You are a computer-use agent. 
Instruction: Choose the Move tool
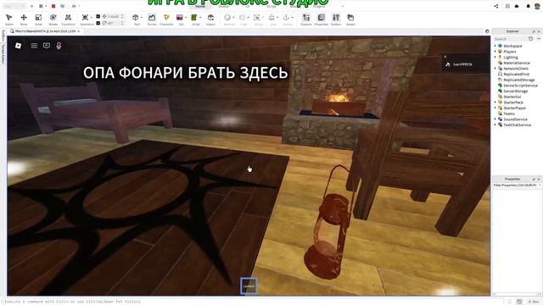(x=24, y=19)
